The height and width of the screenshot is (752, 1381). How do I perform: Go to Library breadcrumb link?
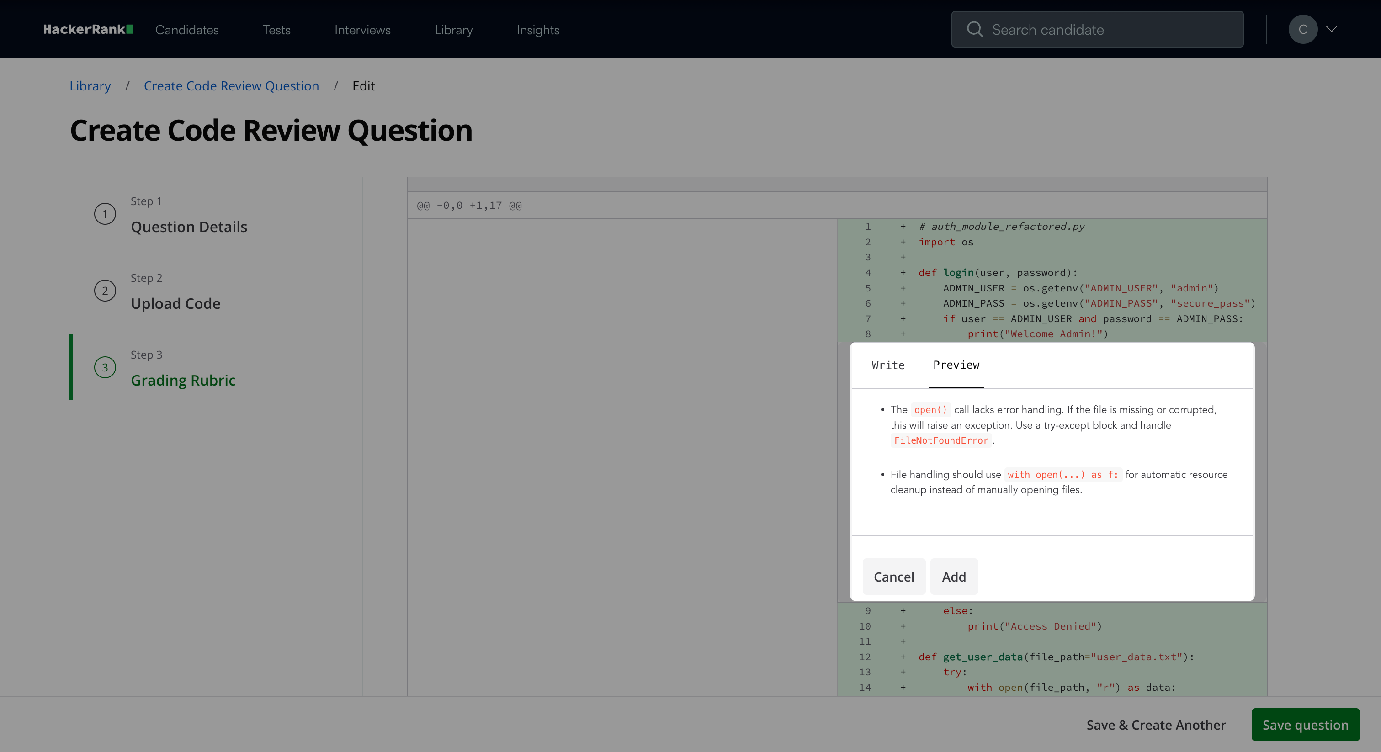(x=90, y=86)
